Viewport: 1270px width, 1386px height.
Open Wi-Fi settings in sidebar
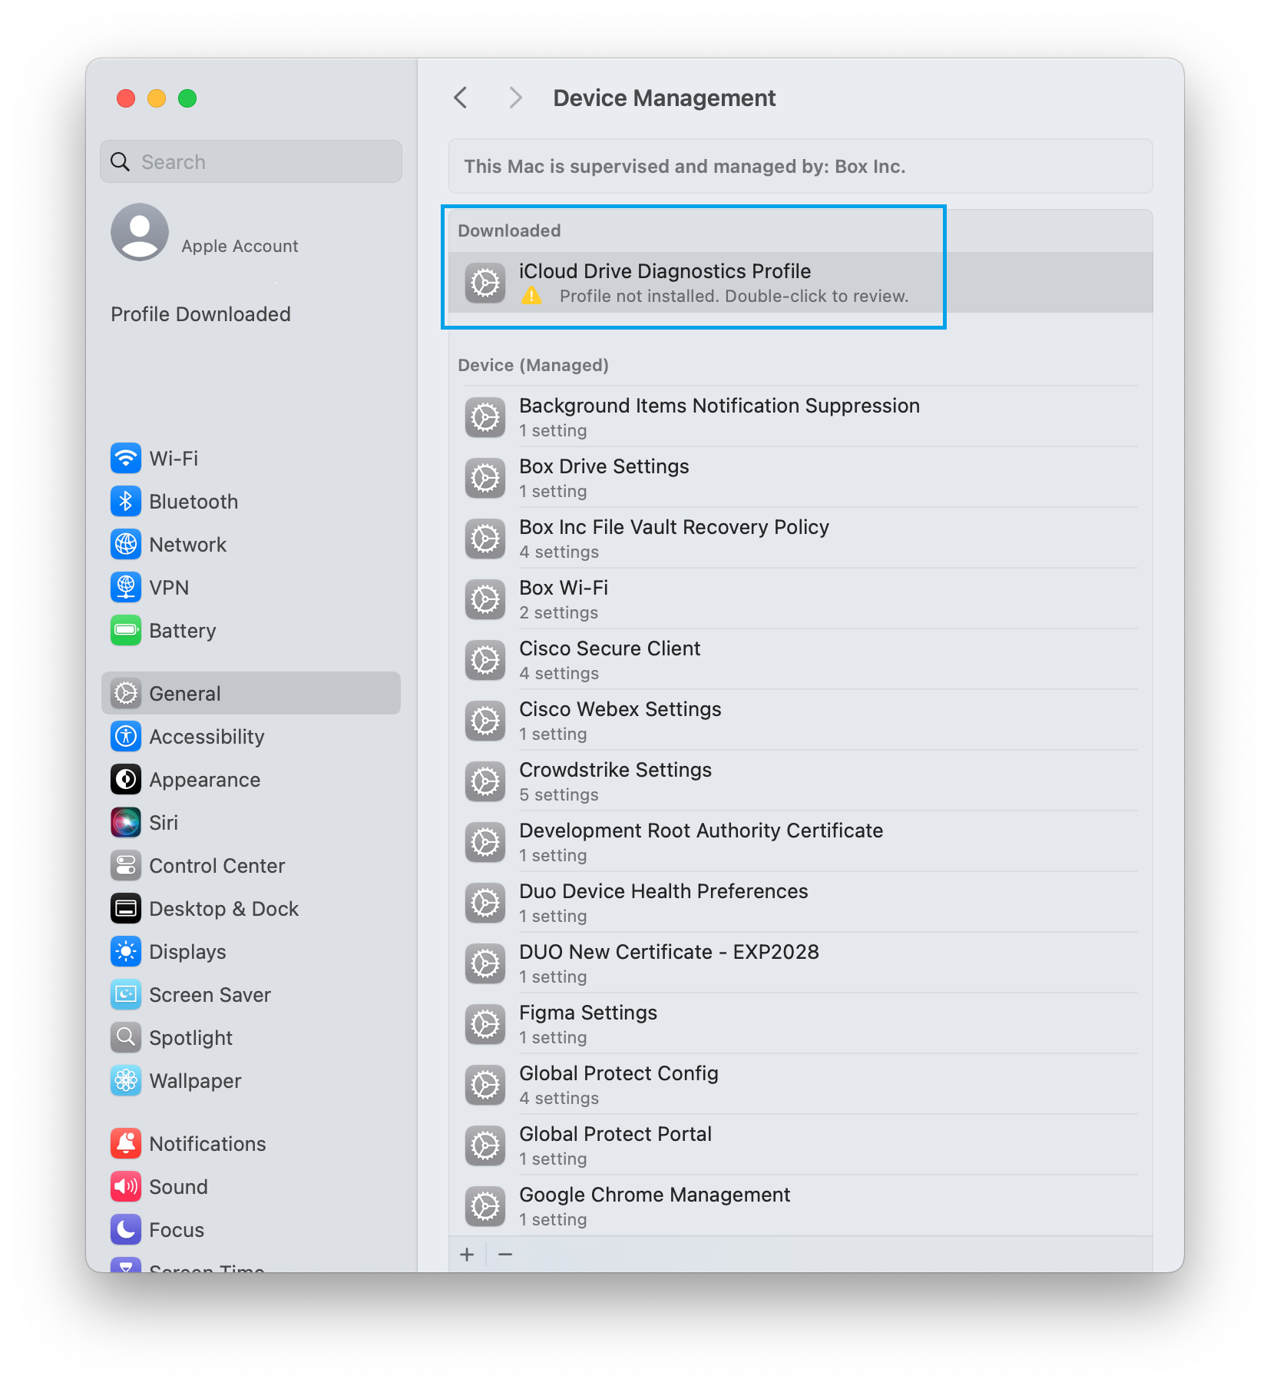174,459
